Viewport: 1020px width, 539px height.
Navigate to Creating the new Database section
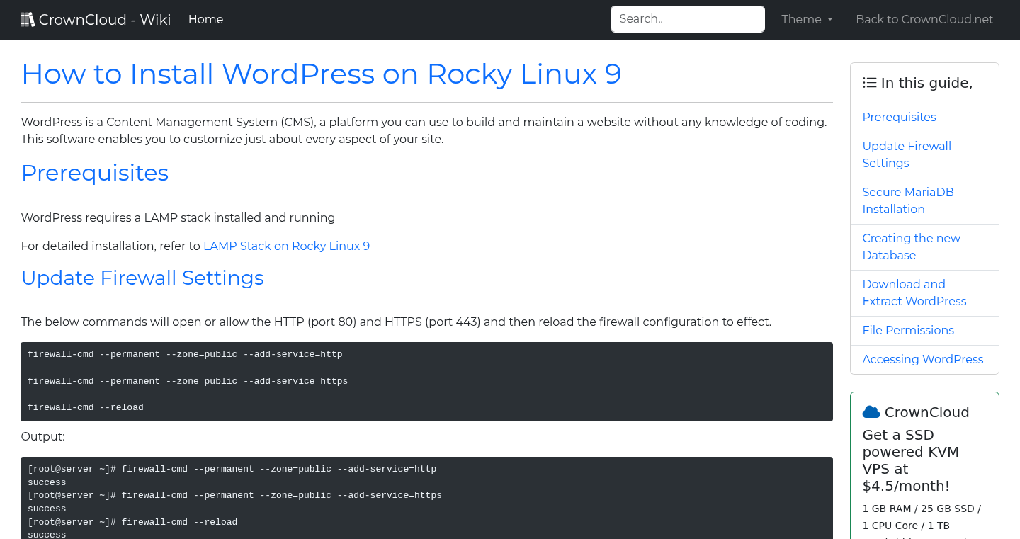(x=911, y=246)
